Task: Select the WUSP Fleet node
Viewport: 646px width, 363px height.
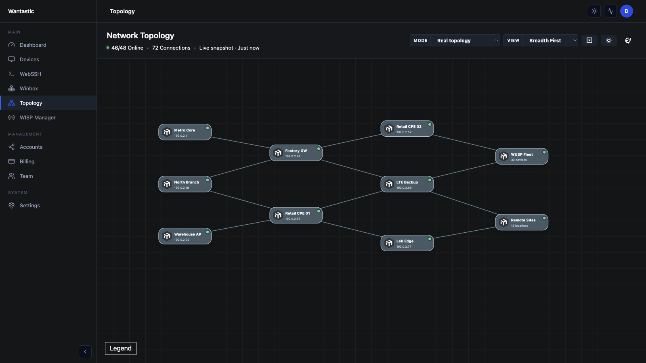Action: pyautogui.click(x=522, y=156)
